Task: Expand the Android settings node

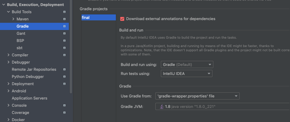Action: pos(8,91)
